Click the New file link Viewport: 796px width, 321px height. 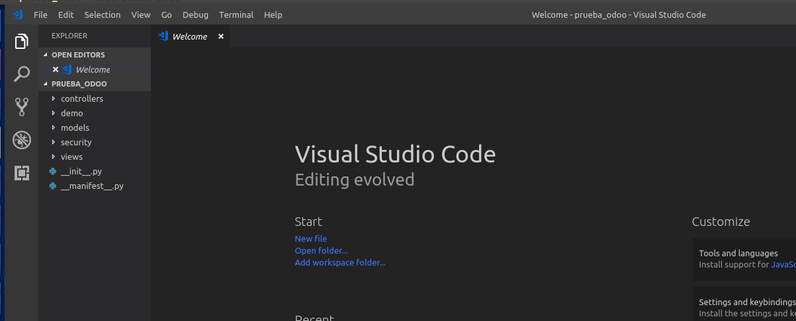tap(311, 238)
